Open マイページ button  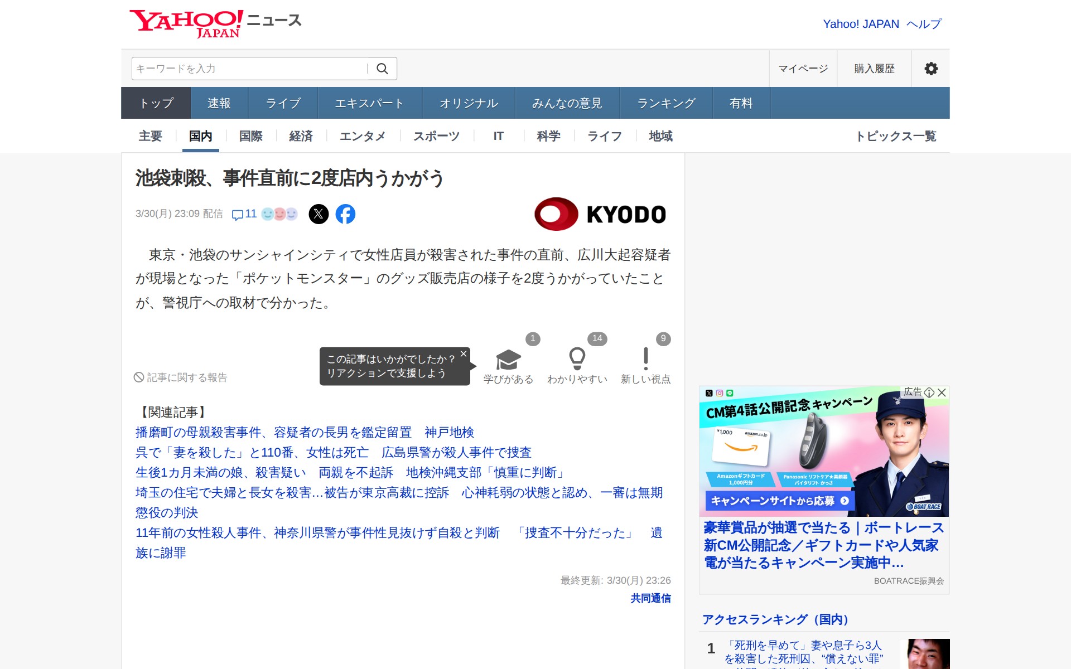[x=803, y=69]
